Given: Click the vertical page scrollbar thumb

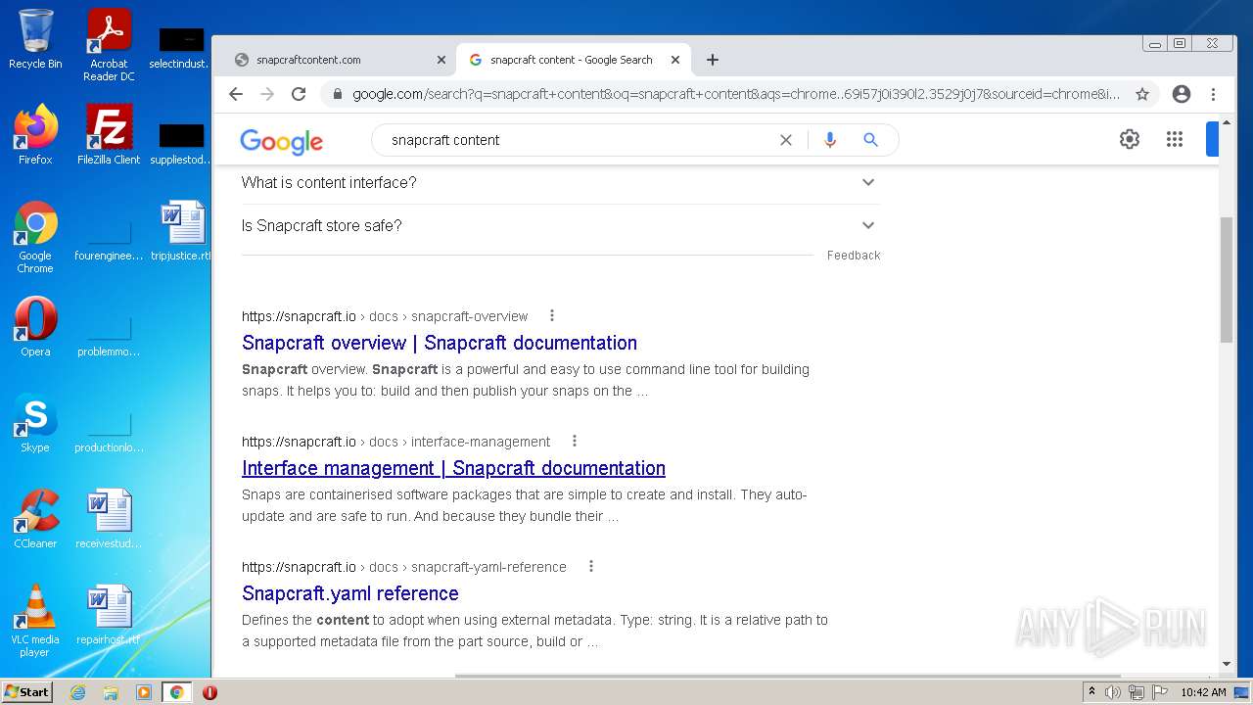Looking at the screenshot, I should (x=1227, y=279).
